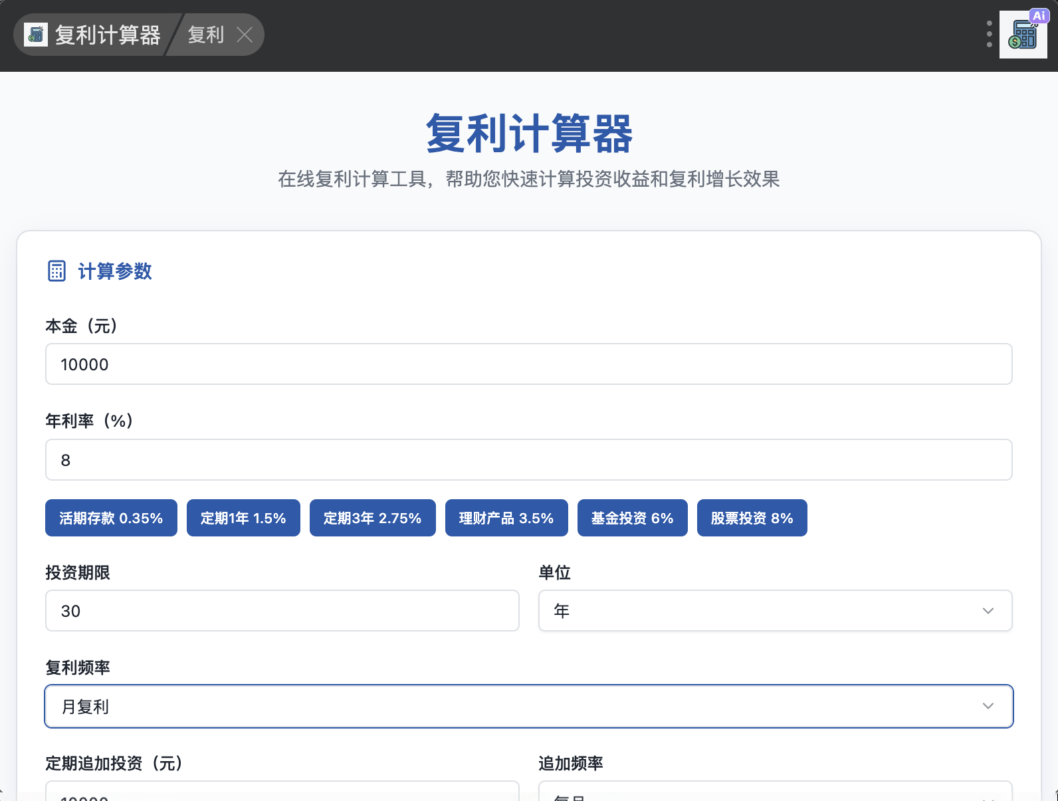Click the 定期追加投资 amount field

pos(282,792)
